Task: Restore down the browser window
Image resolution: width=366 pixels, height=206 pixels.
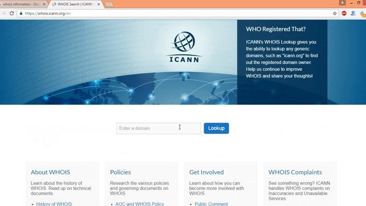Action: click(x=359, y=2)
